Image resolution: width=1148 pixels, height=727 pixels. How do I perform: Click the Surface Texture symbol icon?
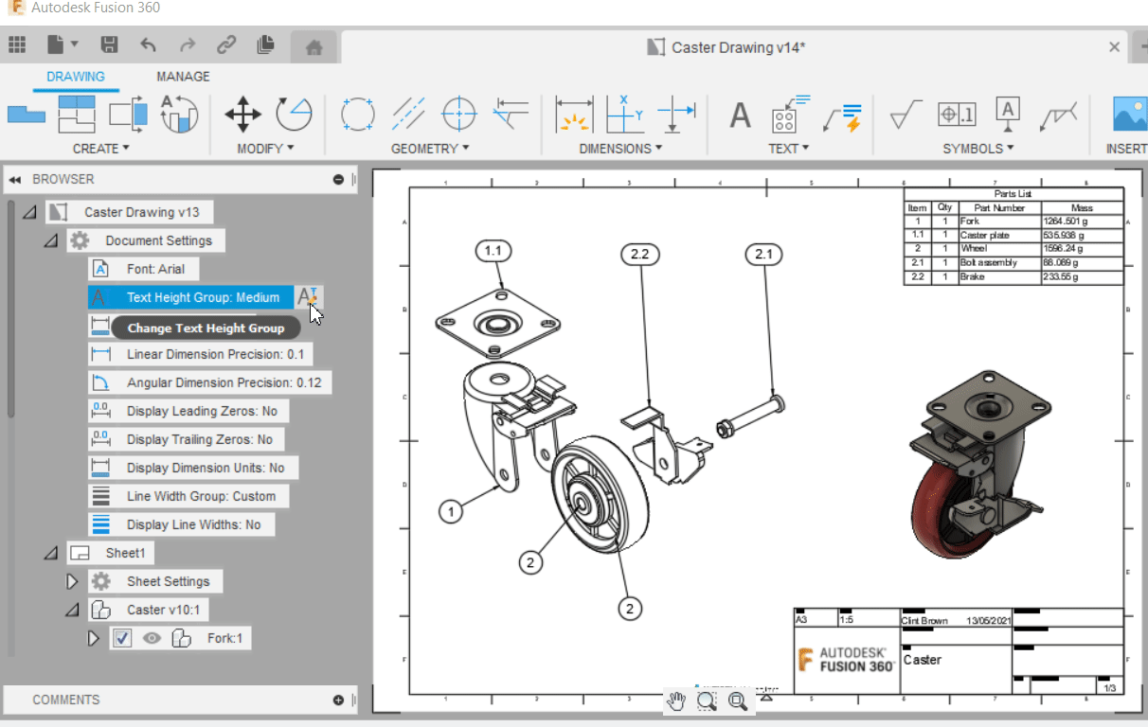pos(906,115)
